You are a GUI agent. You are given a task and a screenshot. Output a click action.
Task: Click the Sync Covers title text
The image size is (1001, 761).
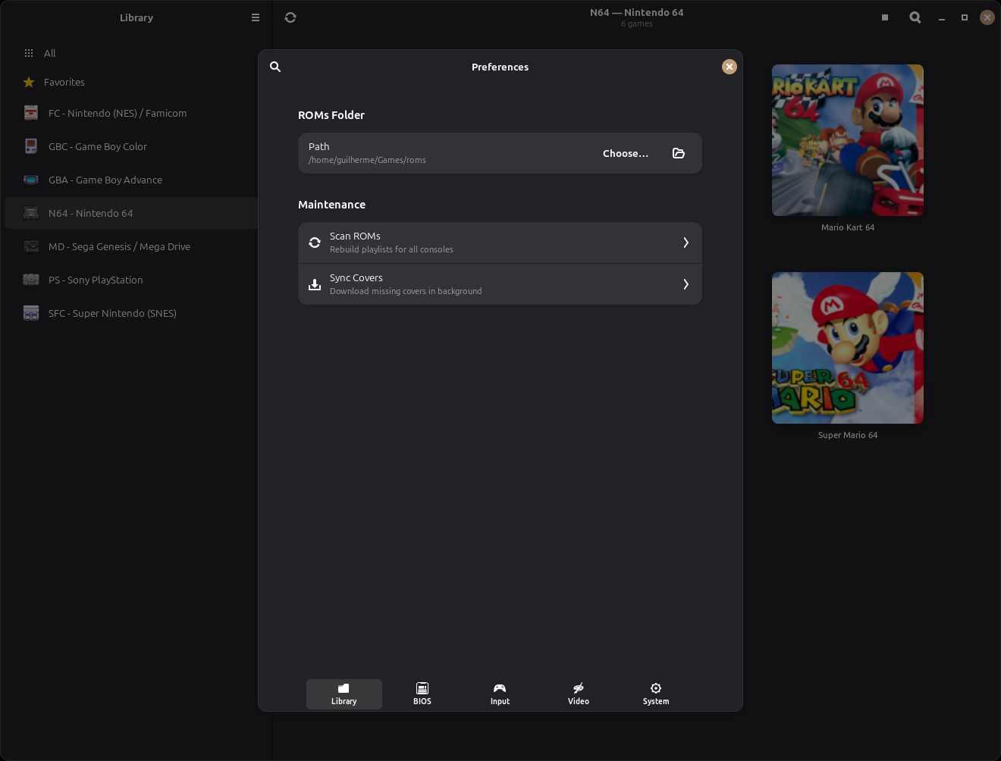[356, 277]
